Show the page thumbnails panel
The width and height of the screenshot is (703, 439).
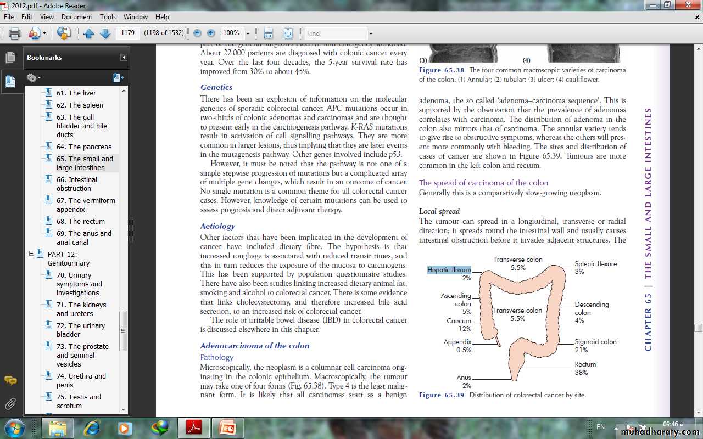point(10,57)
